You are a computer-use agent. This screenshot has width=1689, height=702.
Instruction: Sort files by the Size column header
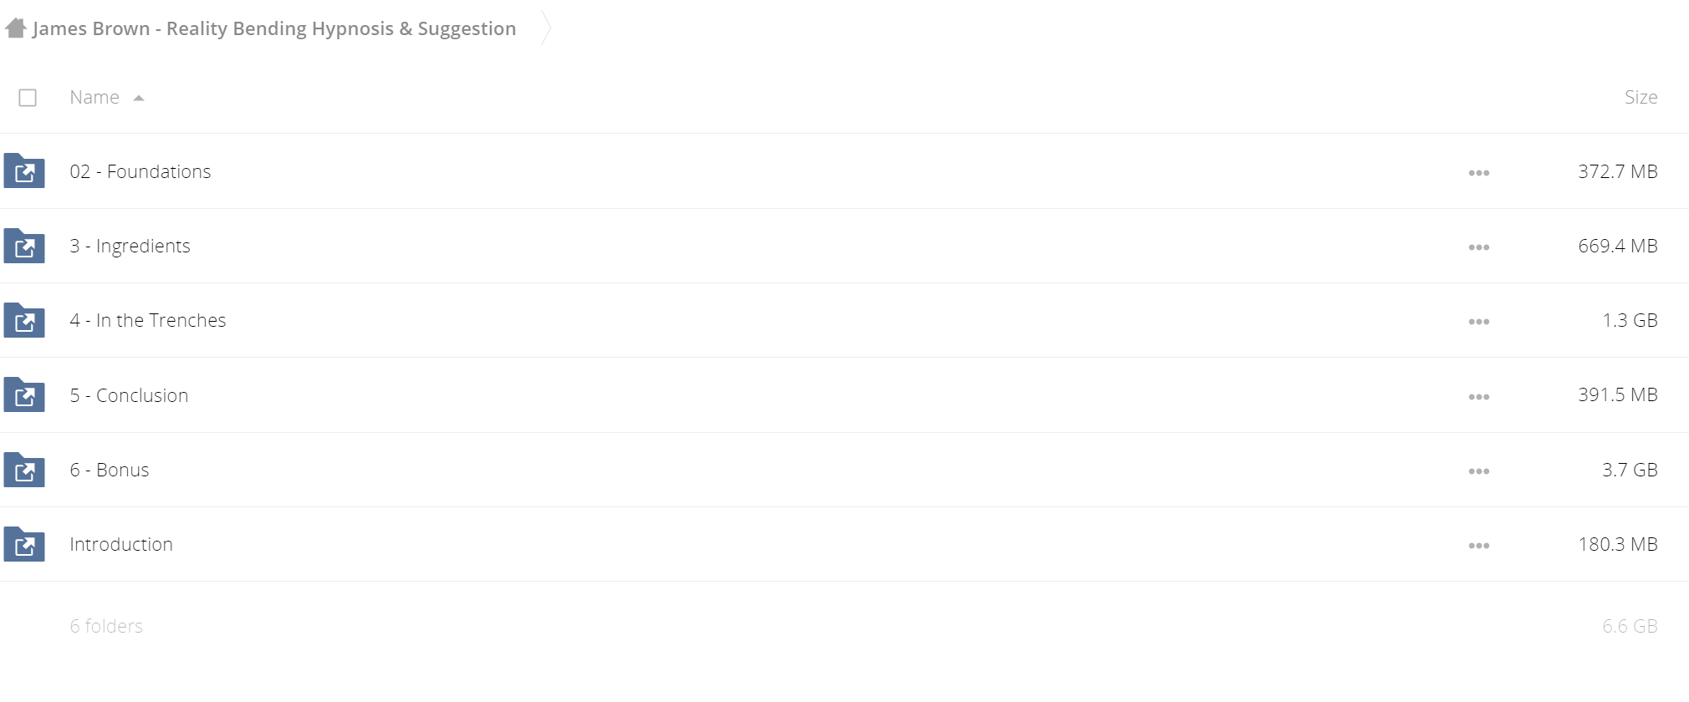click(x=1641, y=97)
